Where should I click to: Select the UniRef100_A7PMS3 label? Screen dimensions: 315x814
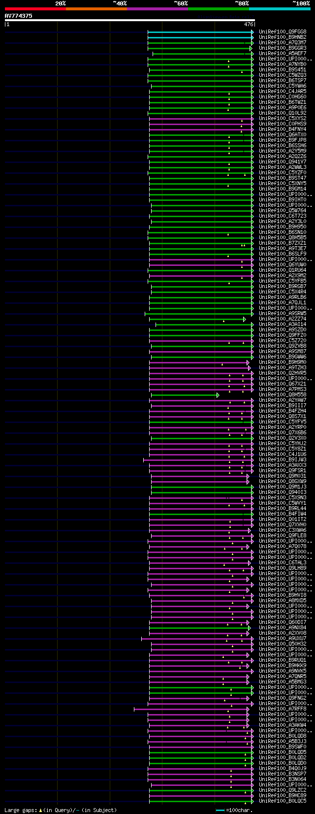(x=283, y=389)
